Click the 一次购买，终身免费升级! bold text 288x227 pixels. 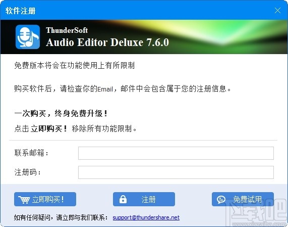click(61, 113)
